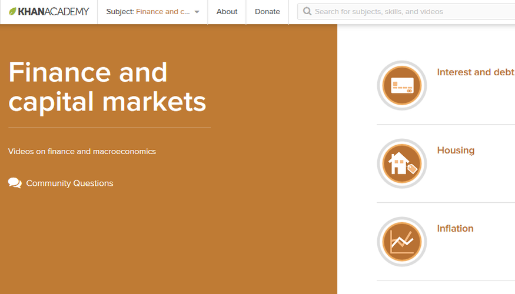Open the Interest and debt link

coord(476,72)
